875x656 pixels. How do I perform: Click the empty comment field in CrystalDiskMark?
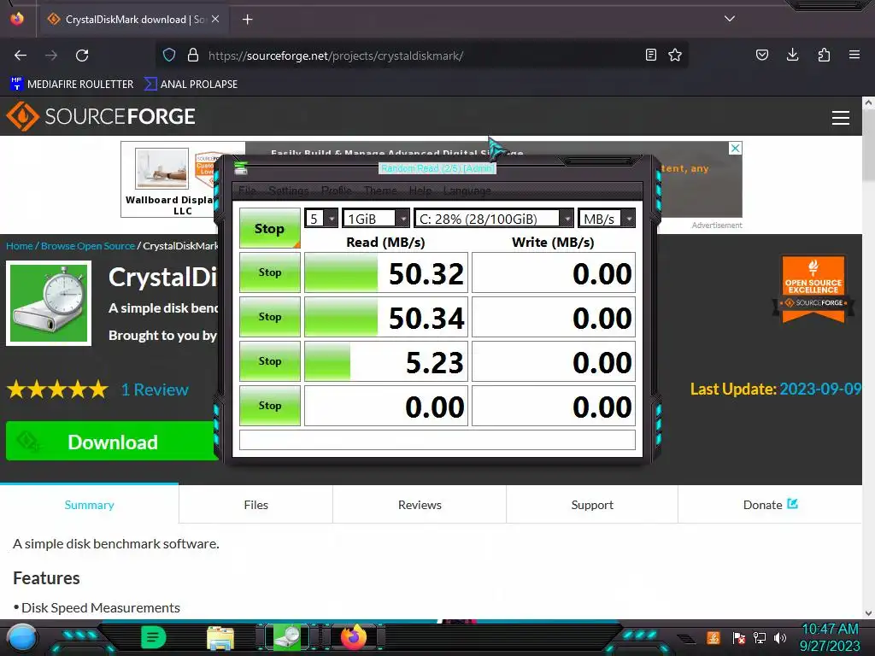click(437, 440)
